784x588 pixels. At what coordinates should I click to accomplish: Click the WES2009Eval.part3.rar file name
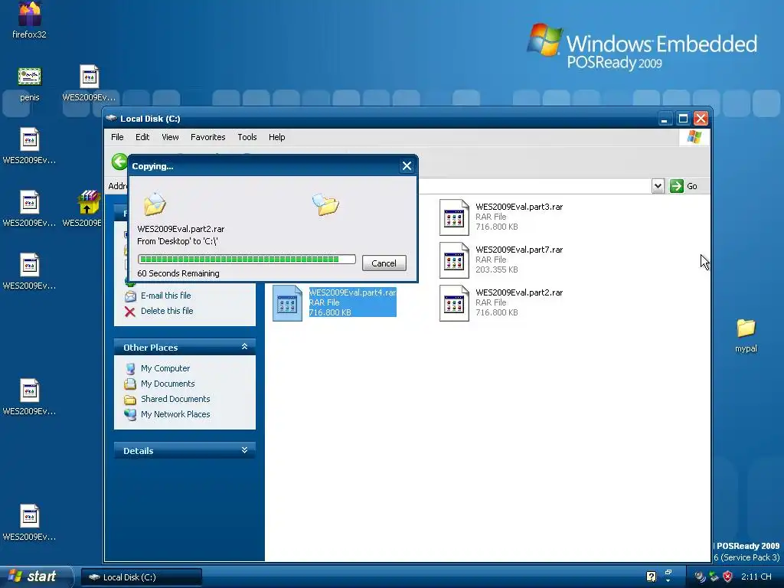(x=519, y=207)
